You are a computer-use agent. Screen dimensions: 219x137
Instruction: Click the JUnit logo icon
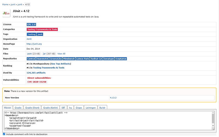[x=6, y=13]
